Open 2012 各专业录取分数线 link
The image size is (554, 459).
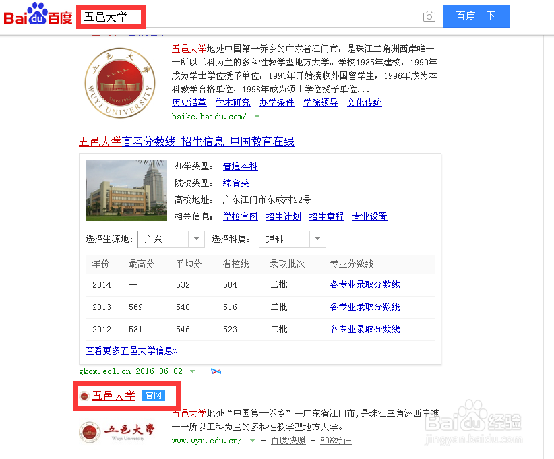click(x=365, y=330)
